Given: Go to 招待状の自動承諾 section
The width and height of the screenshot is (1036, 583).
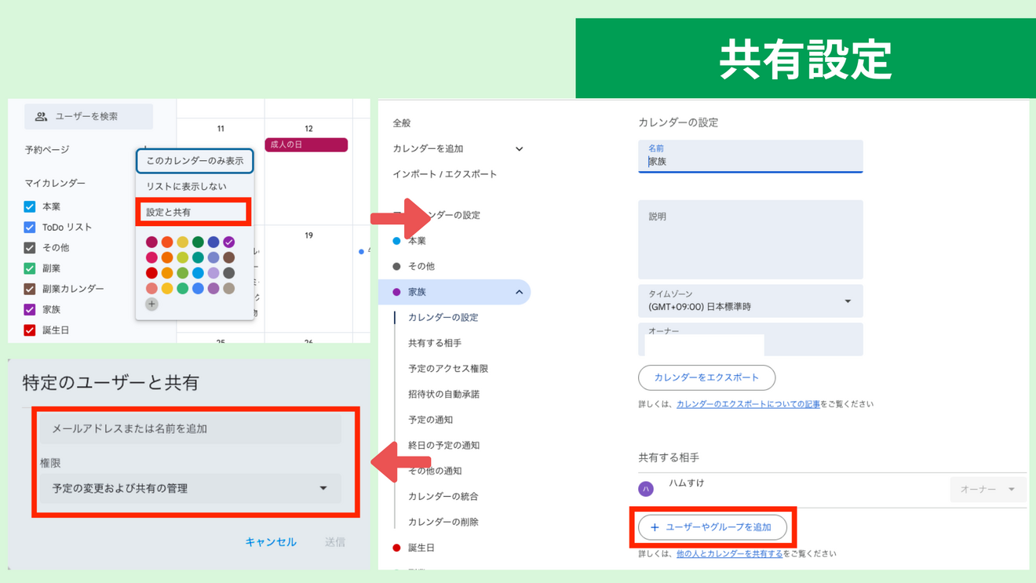Looking at the screenshot, I should click(x=443, y=394).
